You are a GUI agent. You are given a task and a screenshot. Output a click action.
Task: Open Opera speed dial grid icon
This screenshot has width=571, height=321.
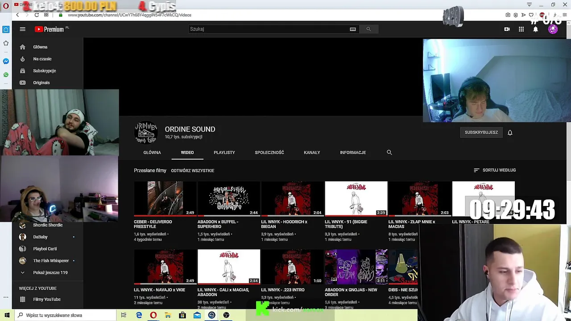pos(46,15)
